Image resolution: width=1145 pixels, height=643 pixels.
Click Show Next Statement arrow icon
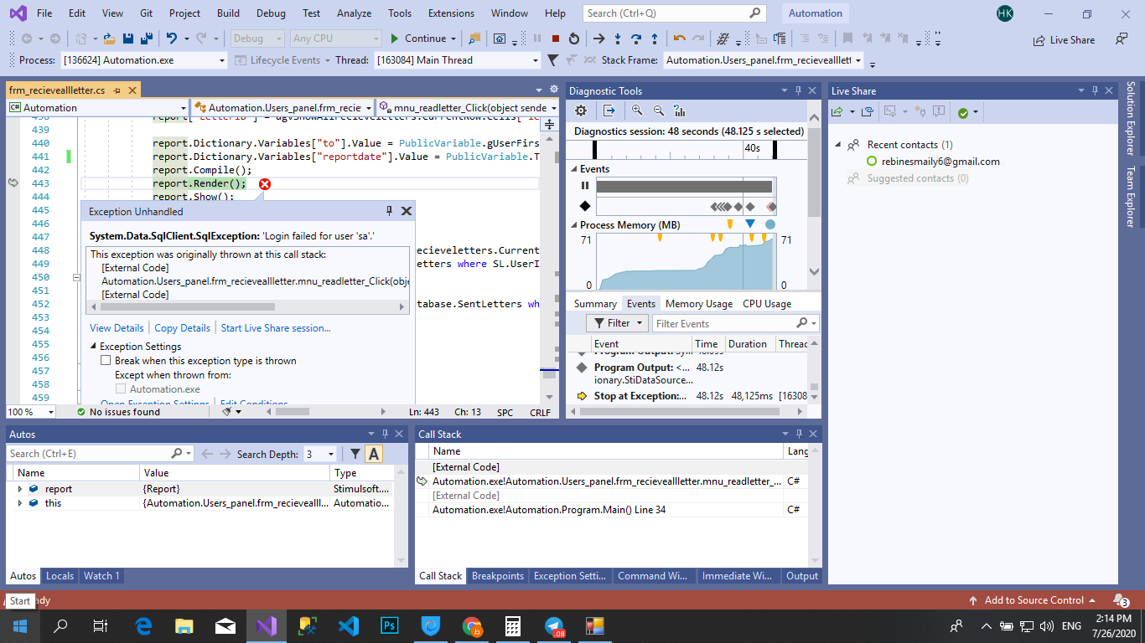click(598, 39)
